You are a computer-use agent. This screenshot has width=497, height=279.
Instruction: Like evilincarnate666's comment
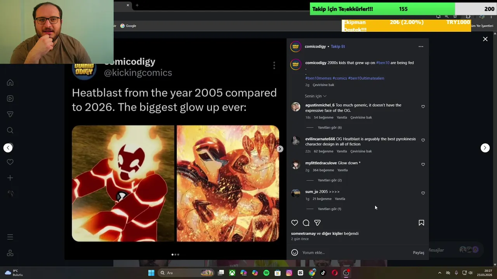tap(423, 140)
